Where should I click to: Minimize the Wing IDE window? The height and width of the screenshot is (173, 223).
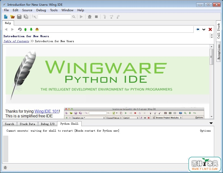pos(200,5)
